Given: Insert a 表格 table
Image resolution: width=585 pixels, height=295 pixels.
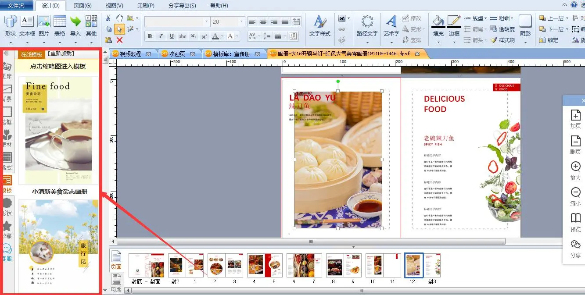Looking at the screenshot, I should point(60,25).
